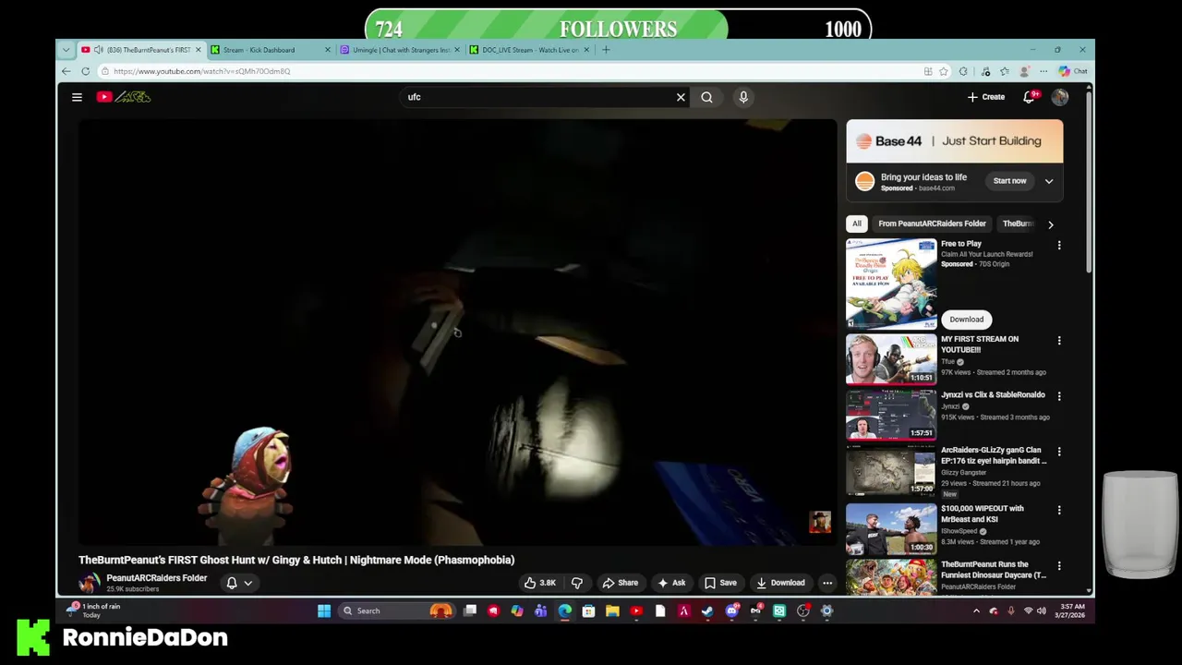Open options for Free to Play ad
The image size is (1182, 665).
pyautogui.click(x=1059, y=246)
